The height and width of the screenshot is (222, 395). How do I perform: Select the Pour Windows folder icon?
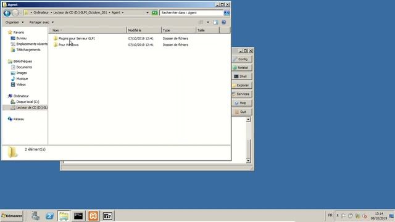[56, 44]
